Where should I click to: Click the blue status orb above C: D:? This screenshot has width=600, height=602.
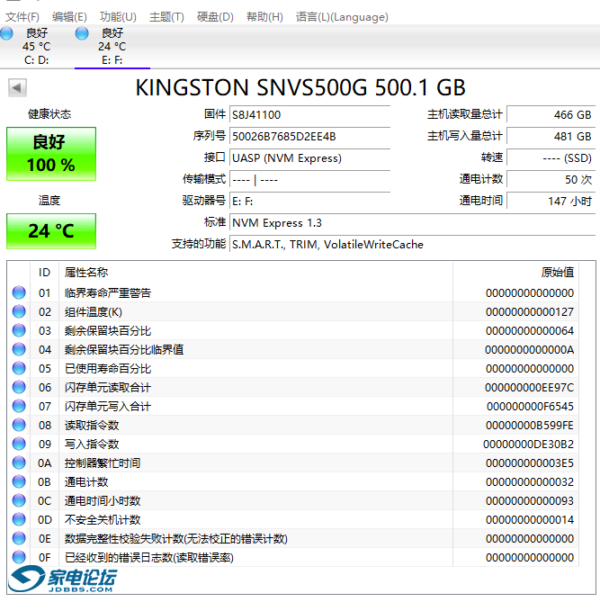pos(6,33)
